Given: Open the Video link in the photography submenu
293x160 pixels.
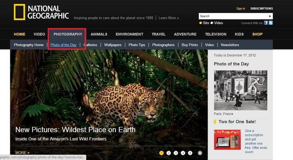Looking at the screenshot, I should 209,45.
